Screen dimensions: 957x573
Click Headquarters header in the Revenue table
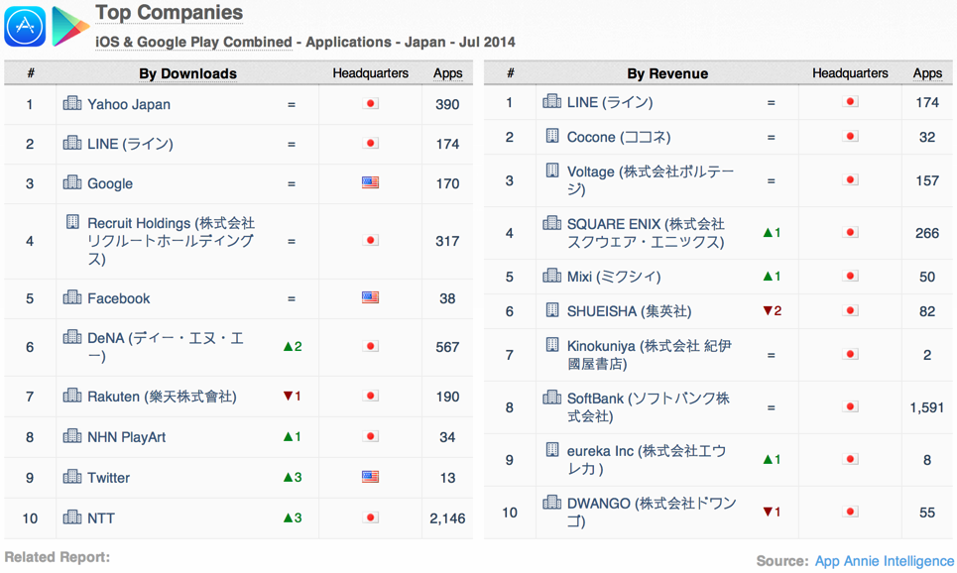[x=850, y=73]
